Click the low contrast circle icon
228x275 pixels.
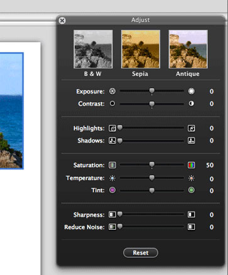pos(112,104)
